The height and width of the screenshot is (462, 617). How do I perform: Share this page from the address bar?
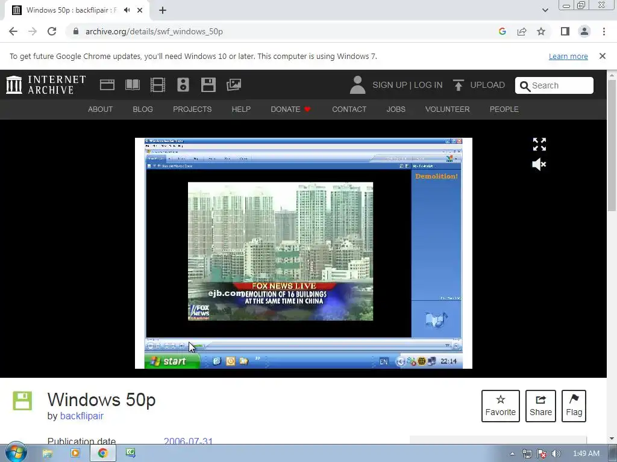(522, 31)
